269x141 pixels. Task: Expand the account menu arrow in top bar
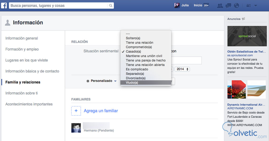256,6
